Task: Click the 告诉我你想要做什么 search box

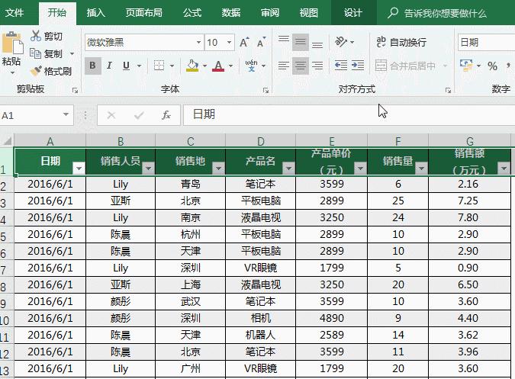Action: tap(445, 14)
